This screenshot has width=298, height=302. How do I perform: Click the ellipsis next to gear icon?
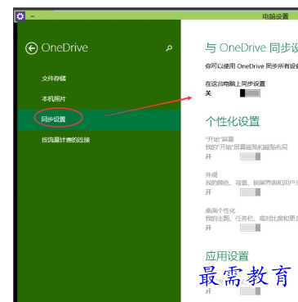coord(33,16)
